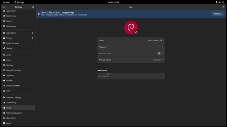This screenshot has height=127, width=227.
Task: Click the power icon in top bar
Action: click(223, 2)
